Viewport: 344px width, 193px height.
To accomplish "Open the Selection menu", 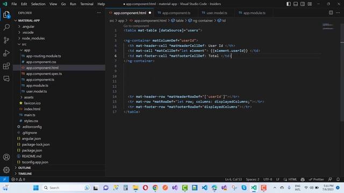I will tap(38, 4).
